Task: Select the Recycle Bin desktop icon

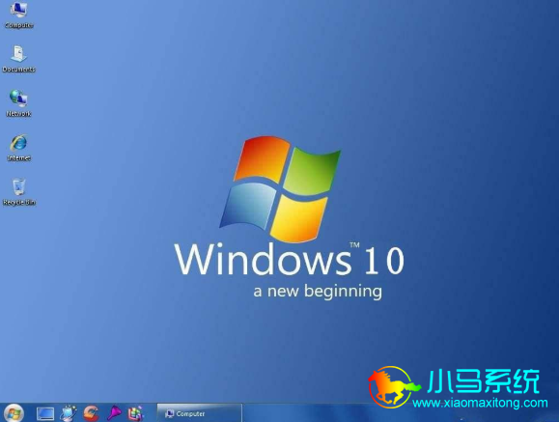Action: coord(19,192)
